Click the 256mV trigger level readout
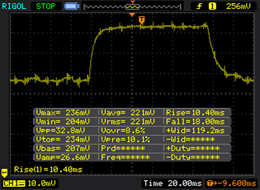The height and width of the screenshot is (190, 260). pos(238,6)
